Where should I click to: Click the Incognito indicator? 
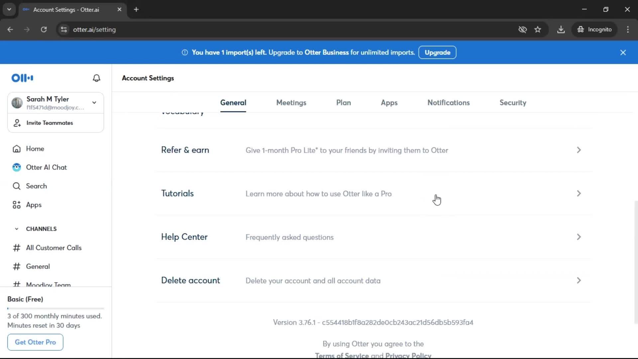tap(594, 29)
